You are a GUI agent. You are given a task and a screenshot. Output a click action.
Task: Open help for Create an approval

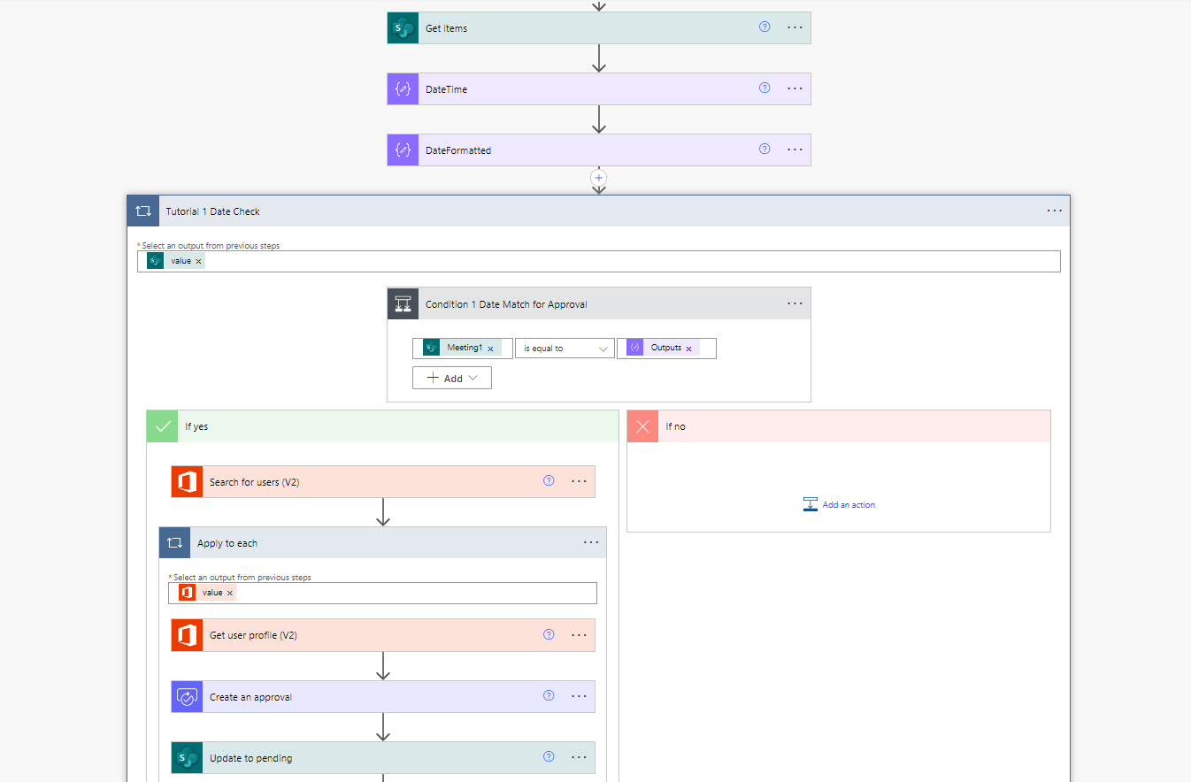point(549,696)
